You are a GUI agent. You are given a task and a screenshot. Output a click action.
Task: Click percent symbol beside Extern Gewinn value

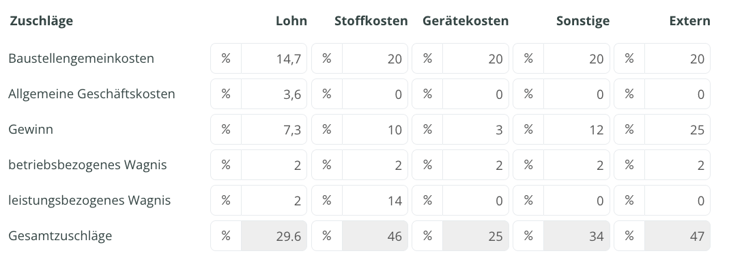point(629,130)
